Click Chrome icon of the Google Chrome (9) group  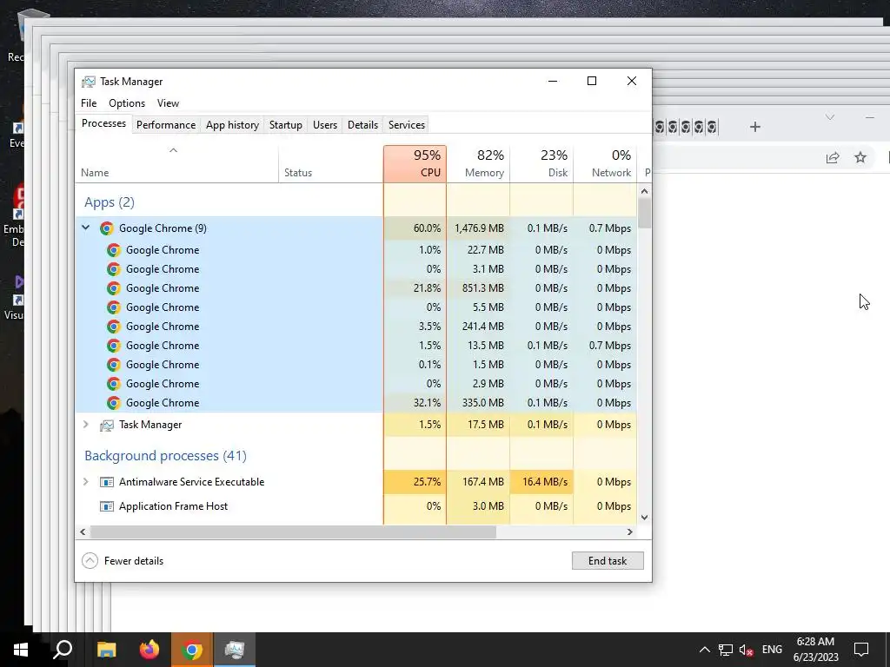coord(106,228)
